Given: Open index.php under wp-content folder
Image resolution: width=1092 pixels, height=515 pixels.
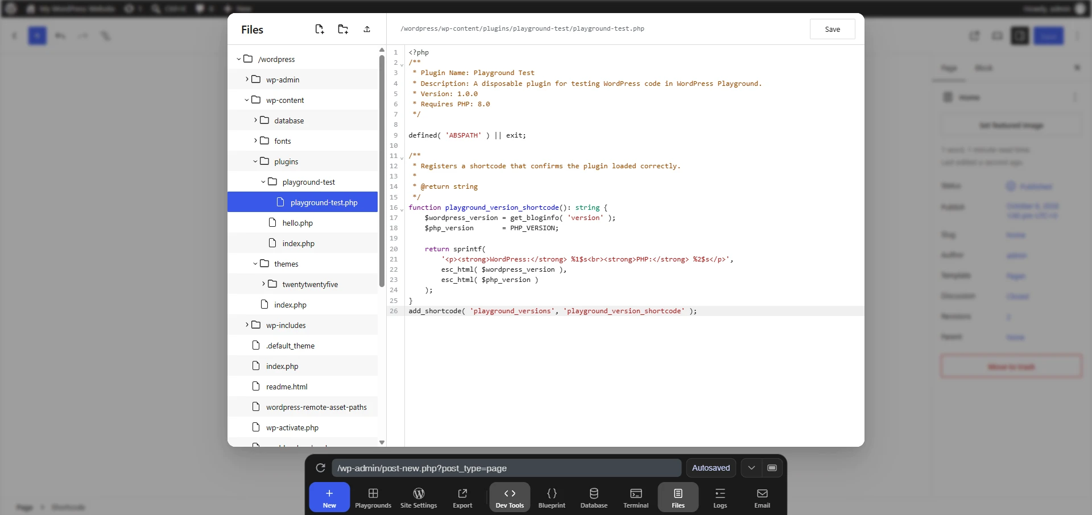Looking at the screenshot, I should click(303, 305).
